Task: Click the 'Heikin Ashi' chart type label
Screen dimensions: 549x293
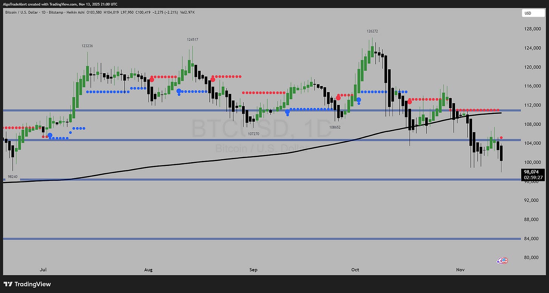Action: pyautogui.click(x=75, y=12)
